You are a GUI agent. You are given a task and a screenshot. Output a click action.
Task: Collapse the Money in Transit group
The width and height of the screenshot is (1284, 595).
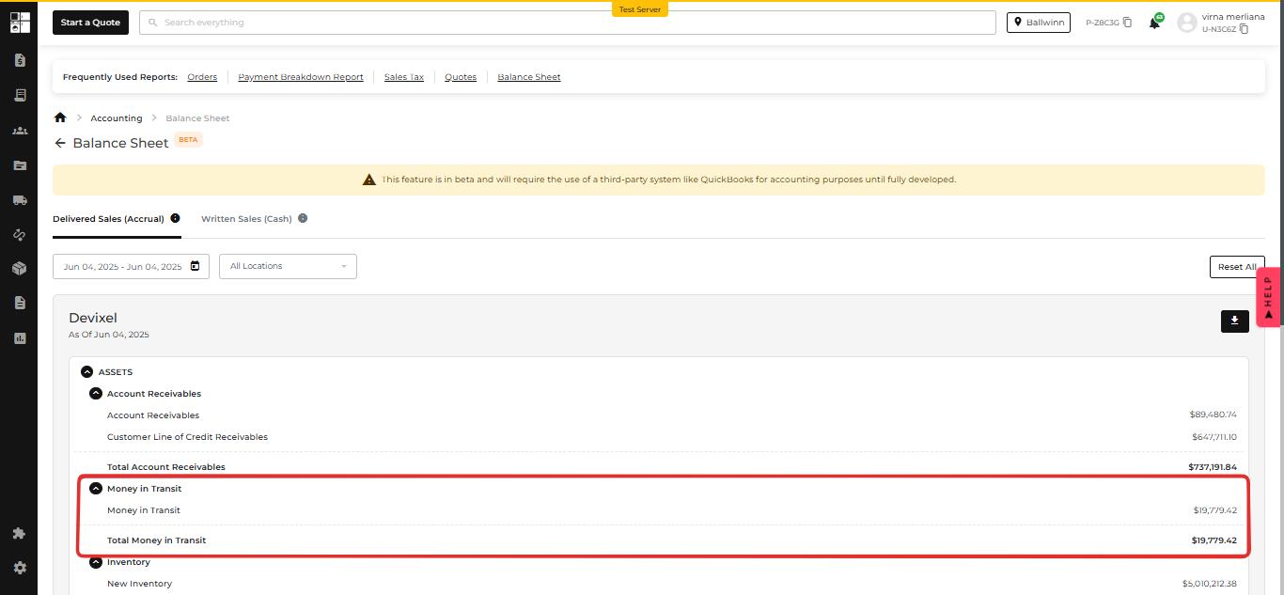pos(95,489)
